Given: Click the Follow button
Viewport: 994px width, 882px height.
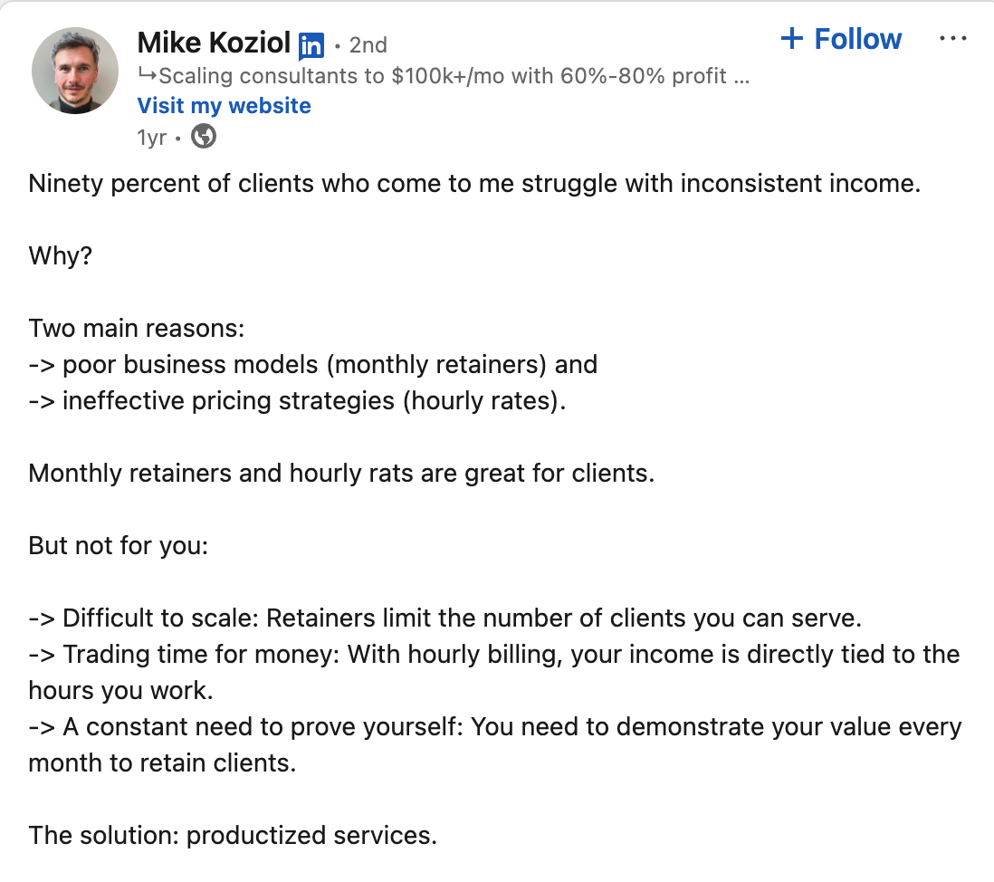Looking at the screenshot, I should click(x=841, y=39).
